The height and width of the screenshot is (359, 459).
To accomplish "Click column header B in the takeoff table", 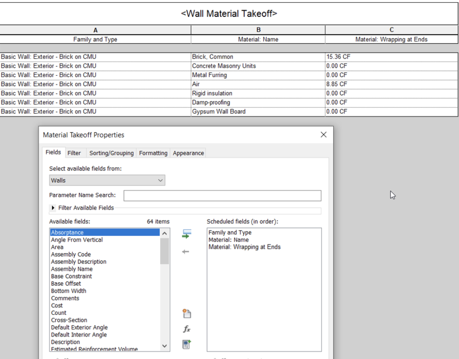I will 258,30.
